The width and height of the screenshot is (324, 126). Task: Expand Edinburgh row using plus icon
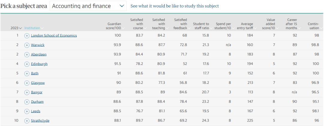point(27,64)
